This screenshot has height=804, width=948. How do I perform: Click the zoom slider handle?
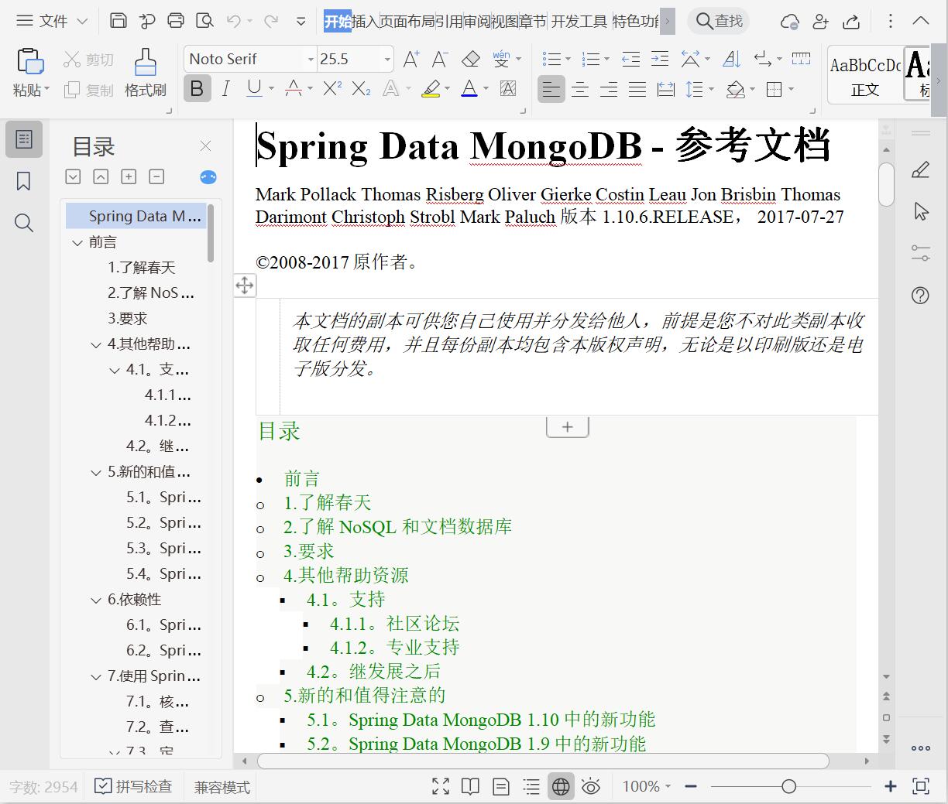[x=788, y=787]
